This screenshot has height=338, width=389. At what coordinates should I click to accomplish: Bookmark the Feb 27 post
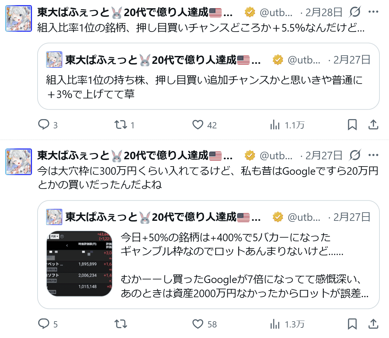coord(352,324)
